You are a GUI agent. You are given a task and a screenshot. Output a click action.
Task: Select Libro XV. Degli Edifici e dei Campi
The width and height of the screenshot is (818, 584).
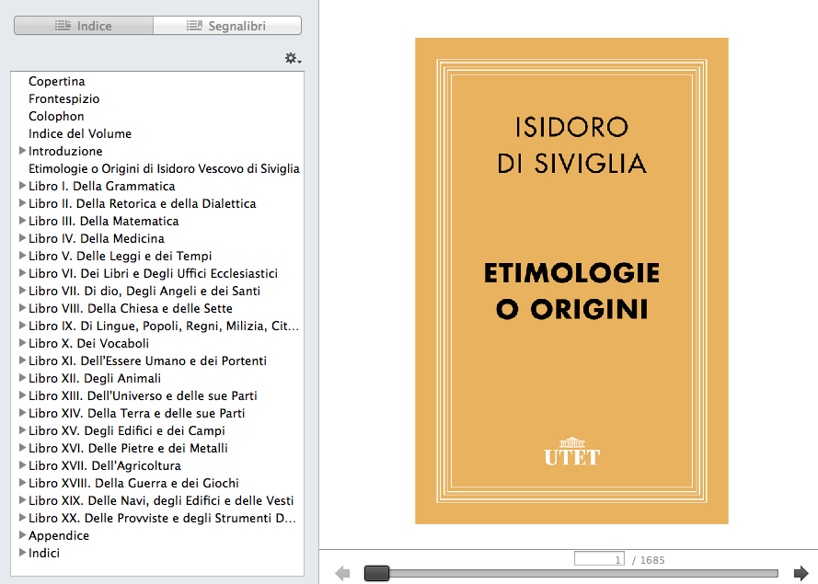click(x=126, y=430)
